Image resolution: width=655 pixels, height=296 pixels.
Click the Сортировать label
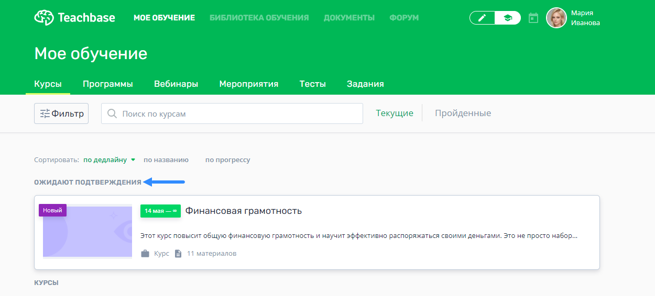[x=57, y=160]
